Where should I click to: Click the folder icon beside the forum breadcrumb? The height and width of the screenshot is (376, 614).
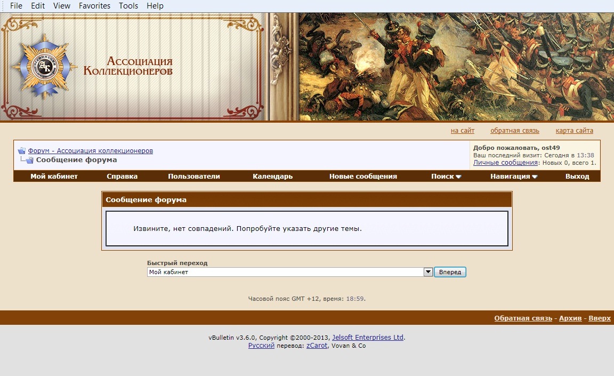tap(21, 151)
